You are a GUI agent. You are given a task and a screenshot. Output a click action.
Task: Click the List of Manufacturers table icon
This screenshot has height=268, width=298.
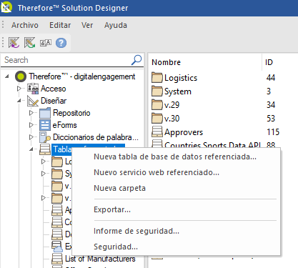[57, 259]
